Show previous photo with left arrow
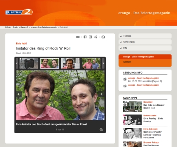The image size is (177, 147). pos(18,94)
